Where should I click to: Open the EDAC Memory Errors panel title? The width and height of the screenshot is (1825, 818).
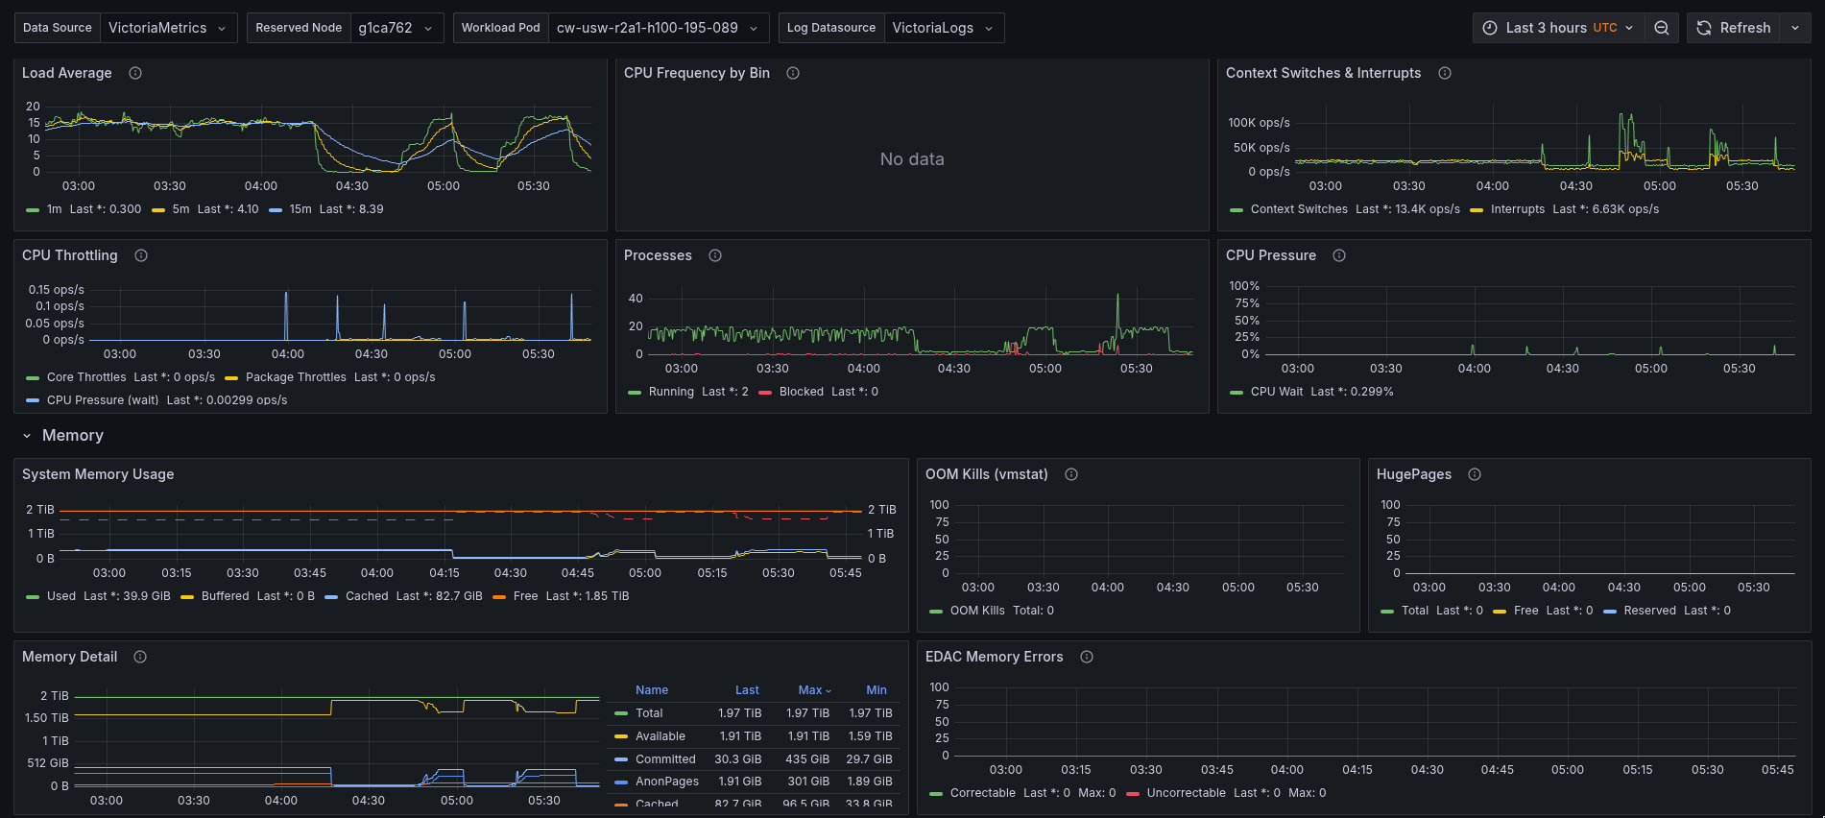tap(995, 657)
